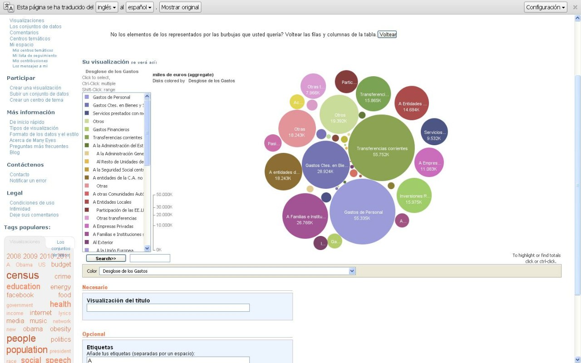The width and height of the screenshot is (581, 363).
Task: Switch to Los conjuntos de datos tab
Action: tap(60, 245)
